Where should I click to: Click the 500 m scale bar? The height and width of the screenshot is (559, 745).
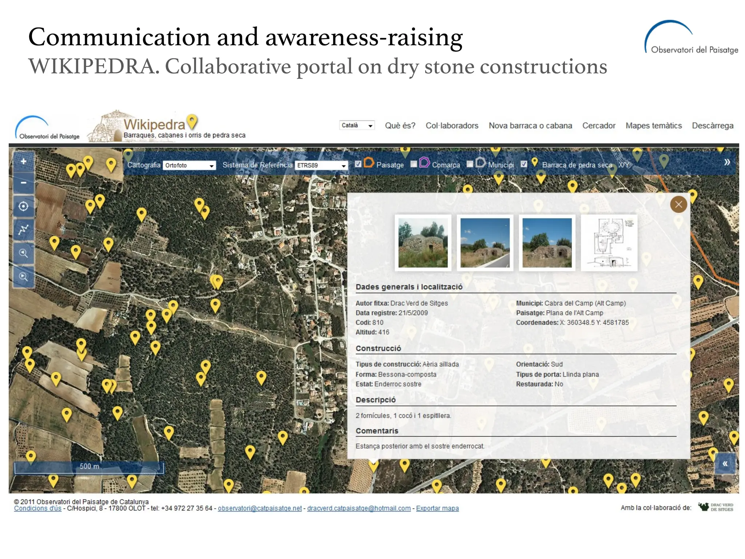coord(89,468)
